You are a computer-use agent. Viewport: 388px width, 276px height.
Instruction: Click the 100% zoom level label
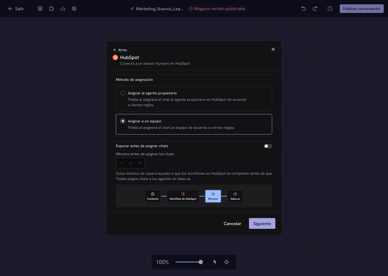click(162, 262)
